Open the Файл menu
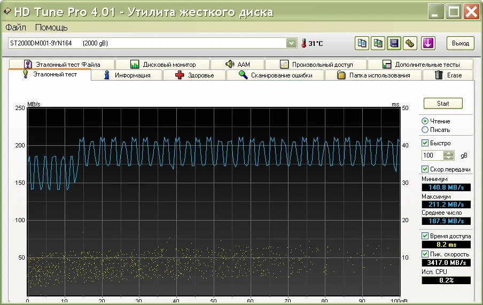483x305 pixels. pos(16,27)
